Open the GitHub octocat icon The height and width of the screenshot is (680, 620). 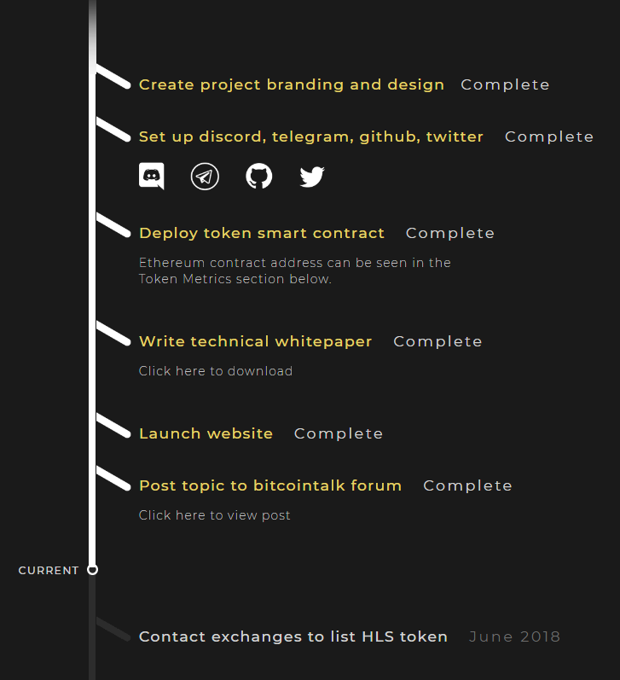tap(258, 177)
